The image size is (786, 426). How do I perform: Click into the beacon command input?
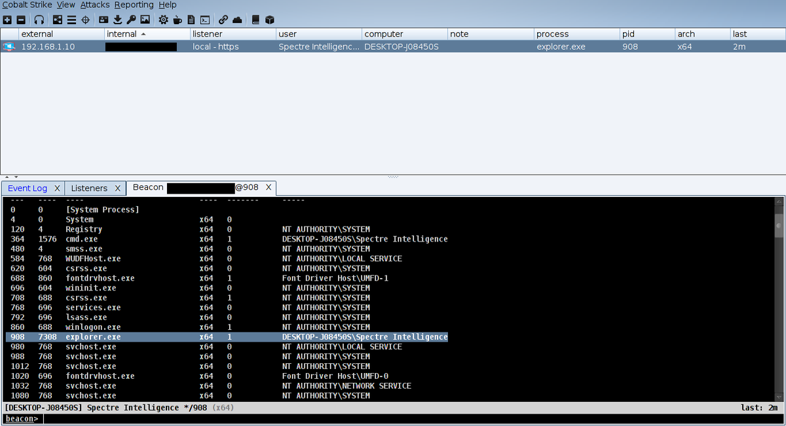(413, 419)
